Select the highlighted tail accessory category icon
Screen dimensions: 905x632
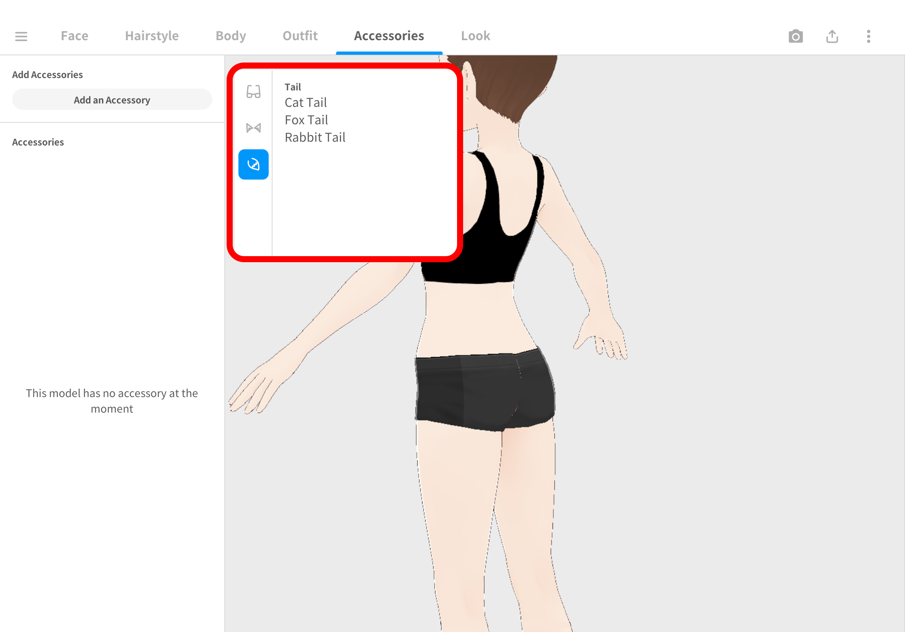point(254,164)
